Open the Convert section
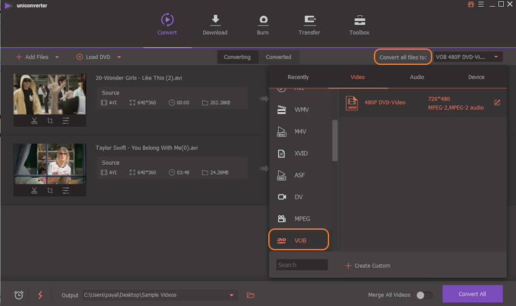516x306 pixels. (x=167, y=24)
